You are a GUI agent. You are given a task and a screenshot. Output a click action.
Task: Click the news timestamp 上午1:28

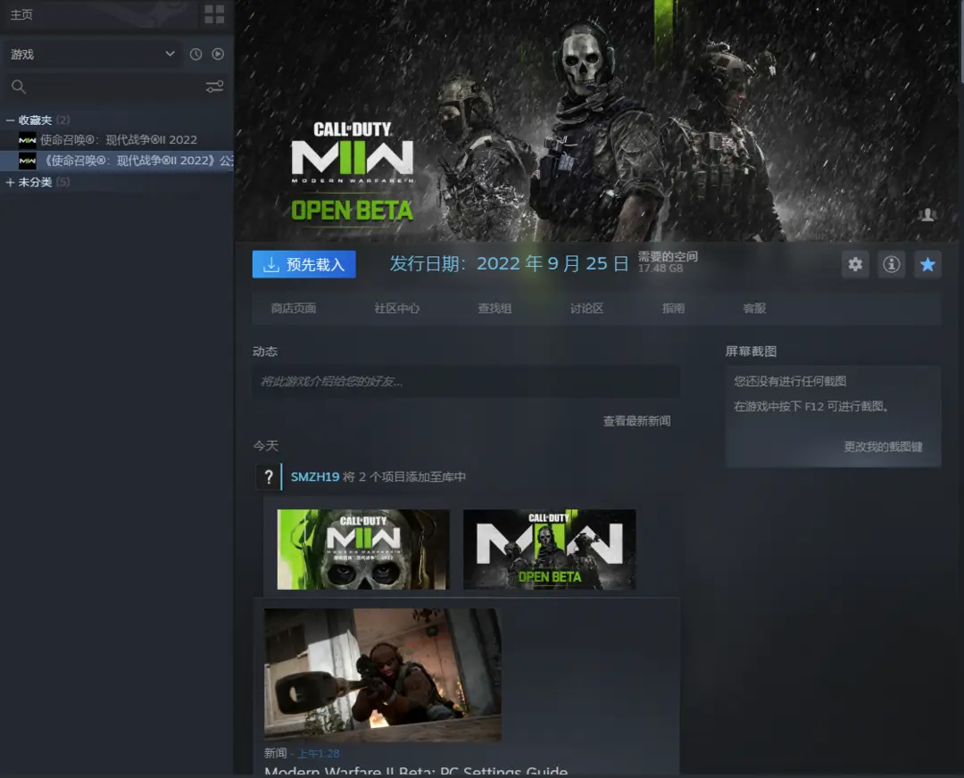click(x=319, y=753)
